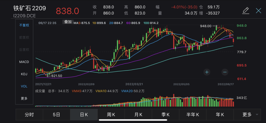Tap the 06/17 22:35 timestamp
Screen dimensions: 266x123
(x=47, y=23)
